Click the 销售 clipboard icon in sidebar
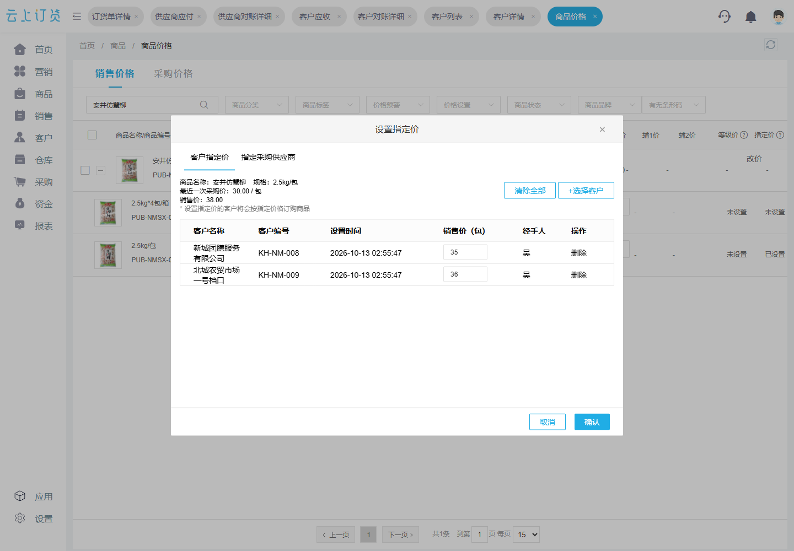 pyautogui.click(x=20, y=116)
